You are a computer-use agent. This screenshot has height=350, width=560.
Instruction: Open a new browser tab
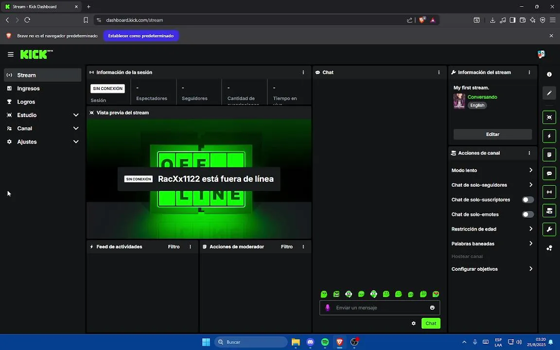click(88, 6)
